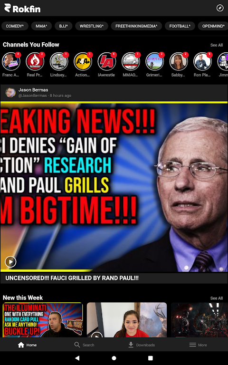Play the Fauci video
228x365 pixels.
click(x=10, y=262)
